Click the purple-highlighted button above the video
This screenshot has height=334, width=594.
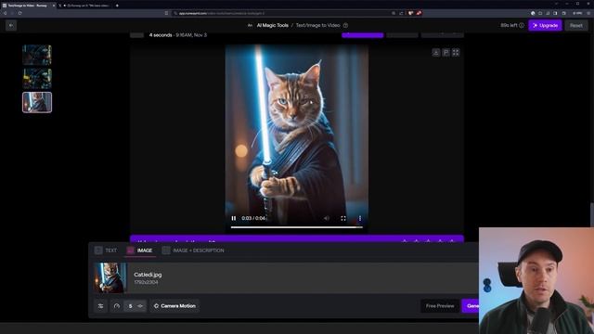[362, 35]
